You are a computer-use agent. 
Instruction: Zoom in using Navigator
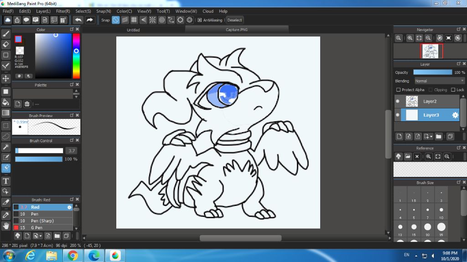pos(410,38)
